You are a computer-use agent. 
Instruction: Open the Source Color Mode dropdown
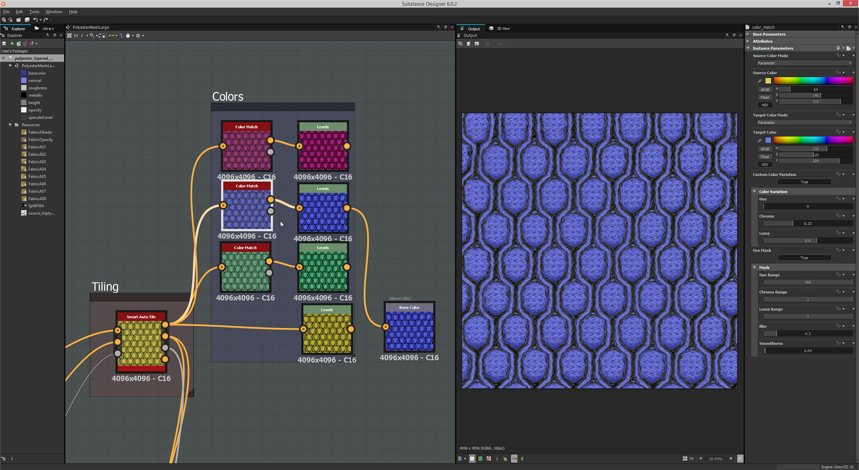tap(804, 63)
